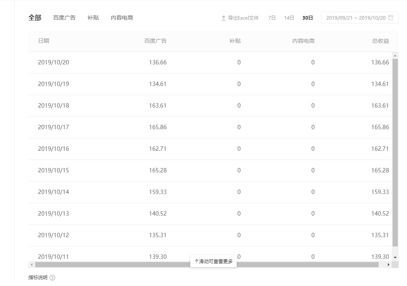Select the 14日 time range

(289, 18)
